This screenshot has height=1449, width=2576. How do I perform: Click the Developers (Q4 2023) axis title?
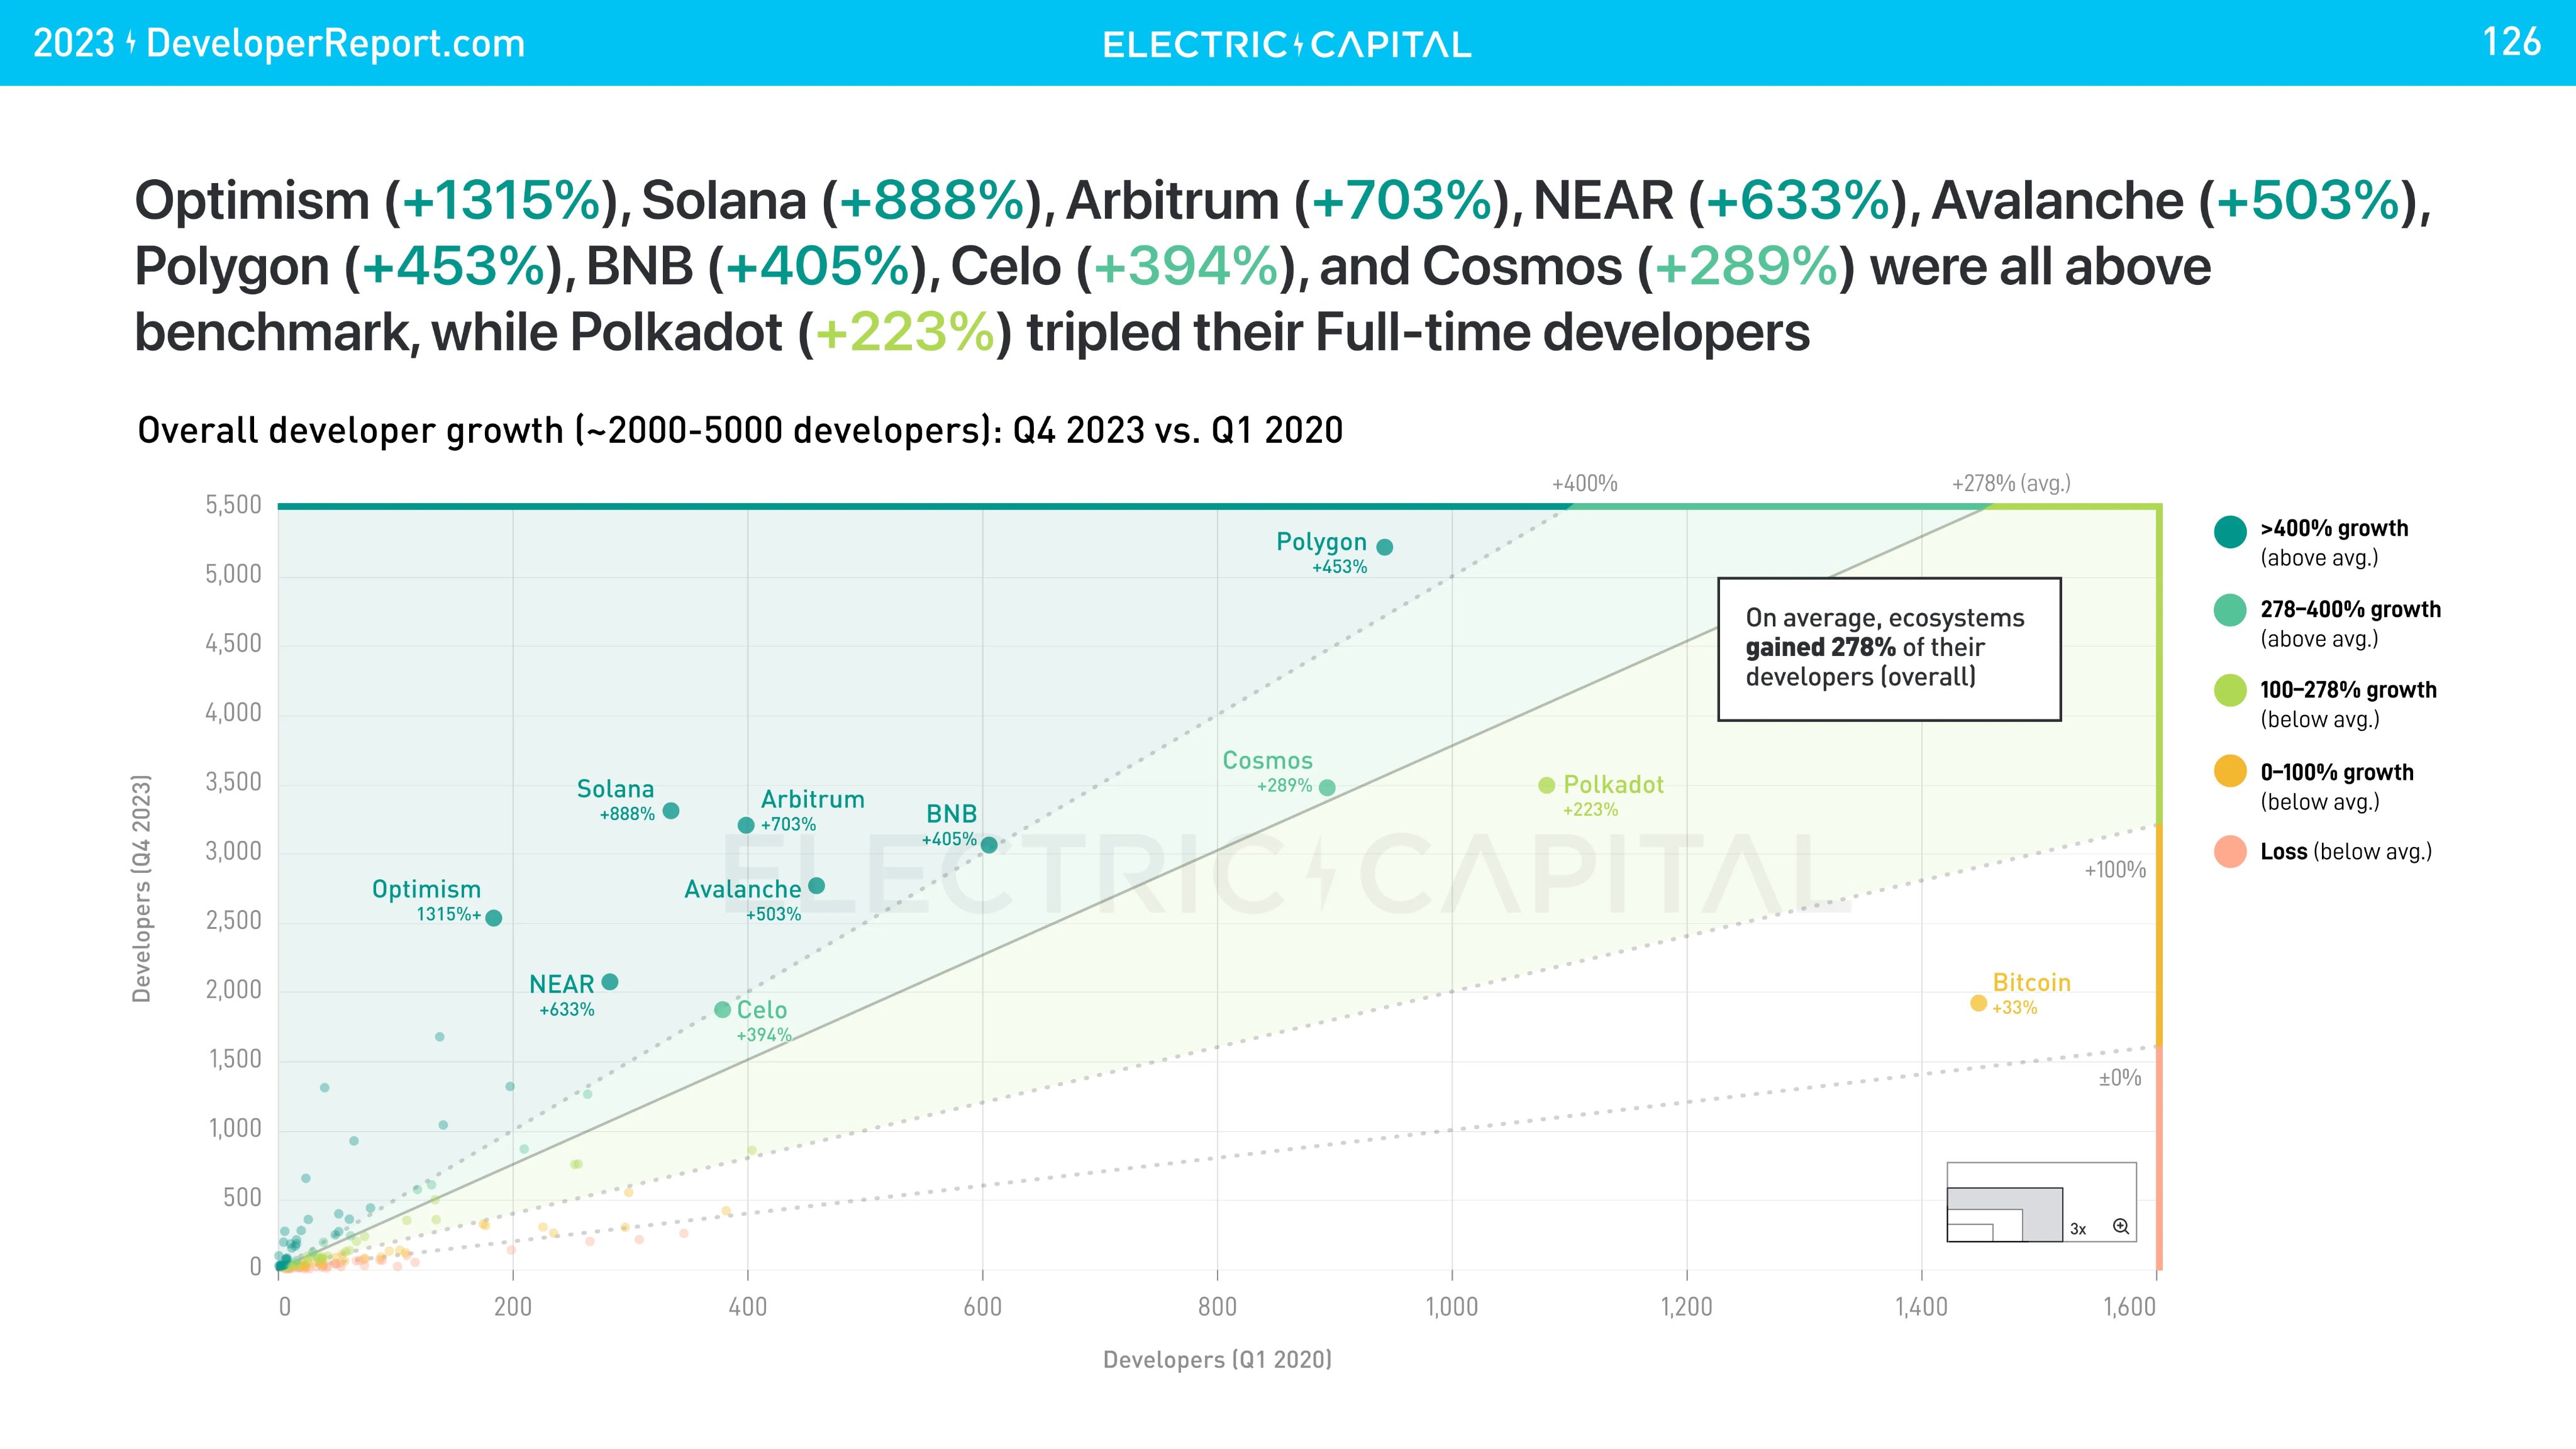142,888
